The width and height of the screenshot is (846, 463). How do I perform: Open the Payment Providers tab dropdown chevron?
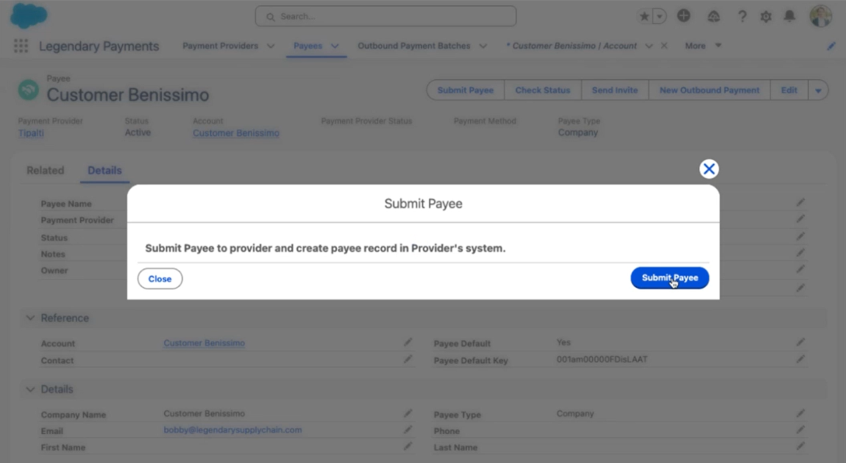[x=271, y=46]
